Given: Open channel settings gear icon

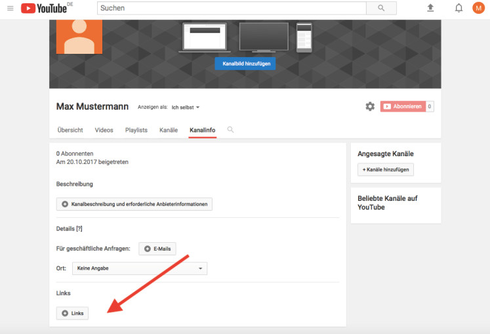Looking at the screenshot, I should (x=370, y=106).
